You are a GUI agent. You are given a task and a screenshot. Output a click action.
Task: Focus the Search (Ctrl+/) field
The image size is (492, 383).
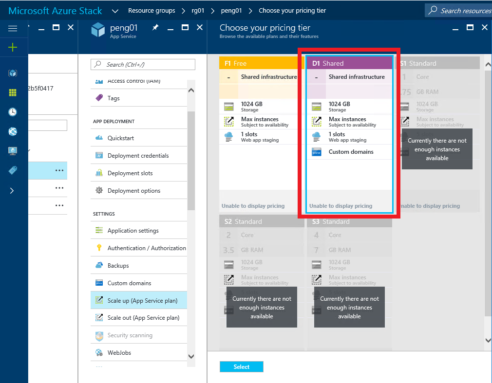tap(143, 65)
